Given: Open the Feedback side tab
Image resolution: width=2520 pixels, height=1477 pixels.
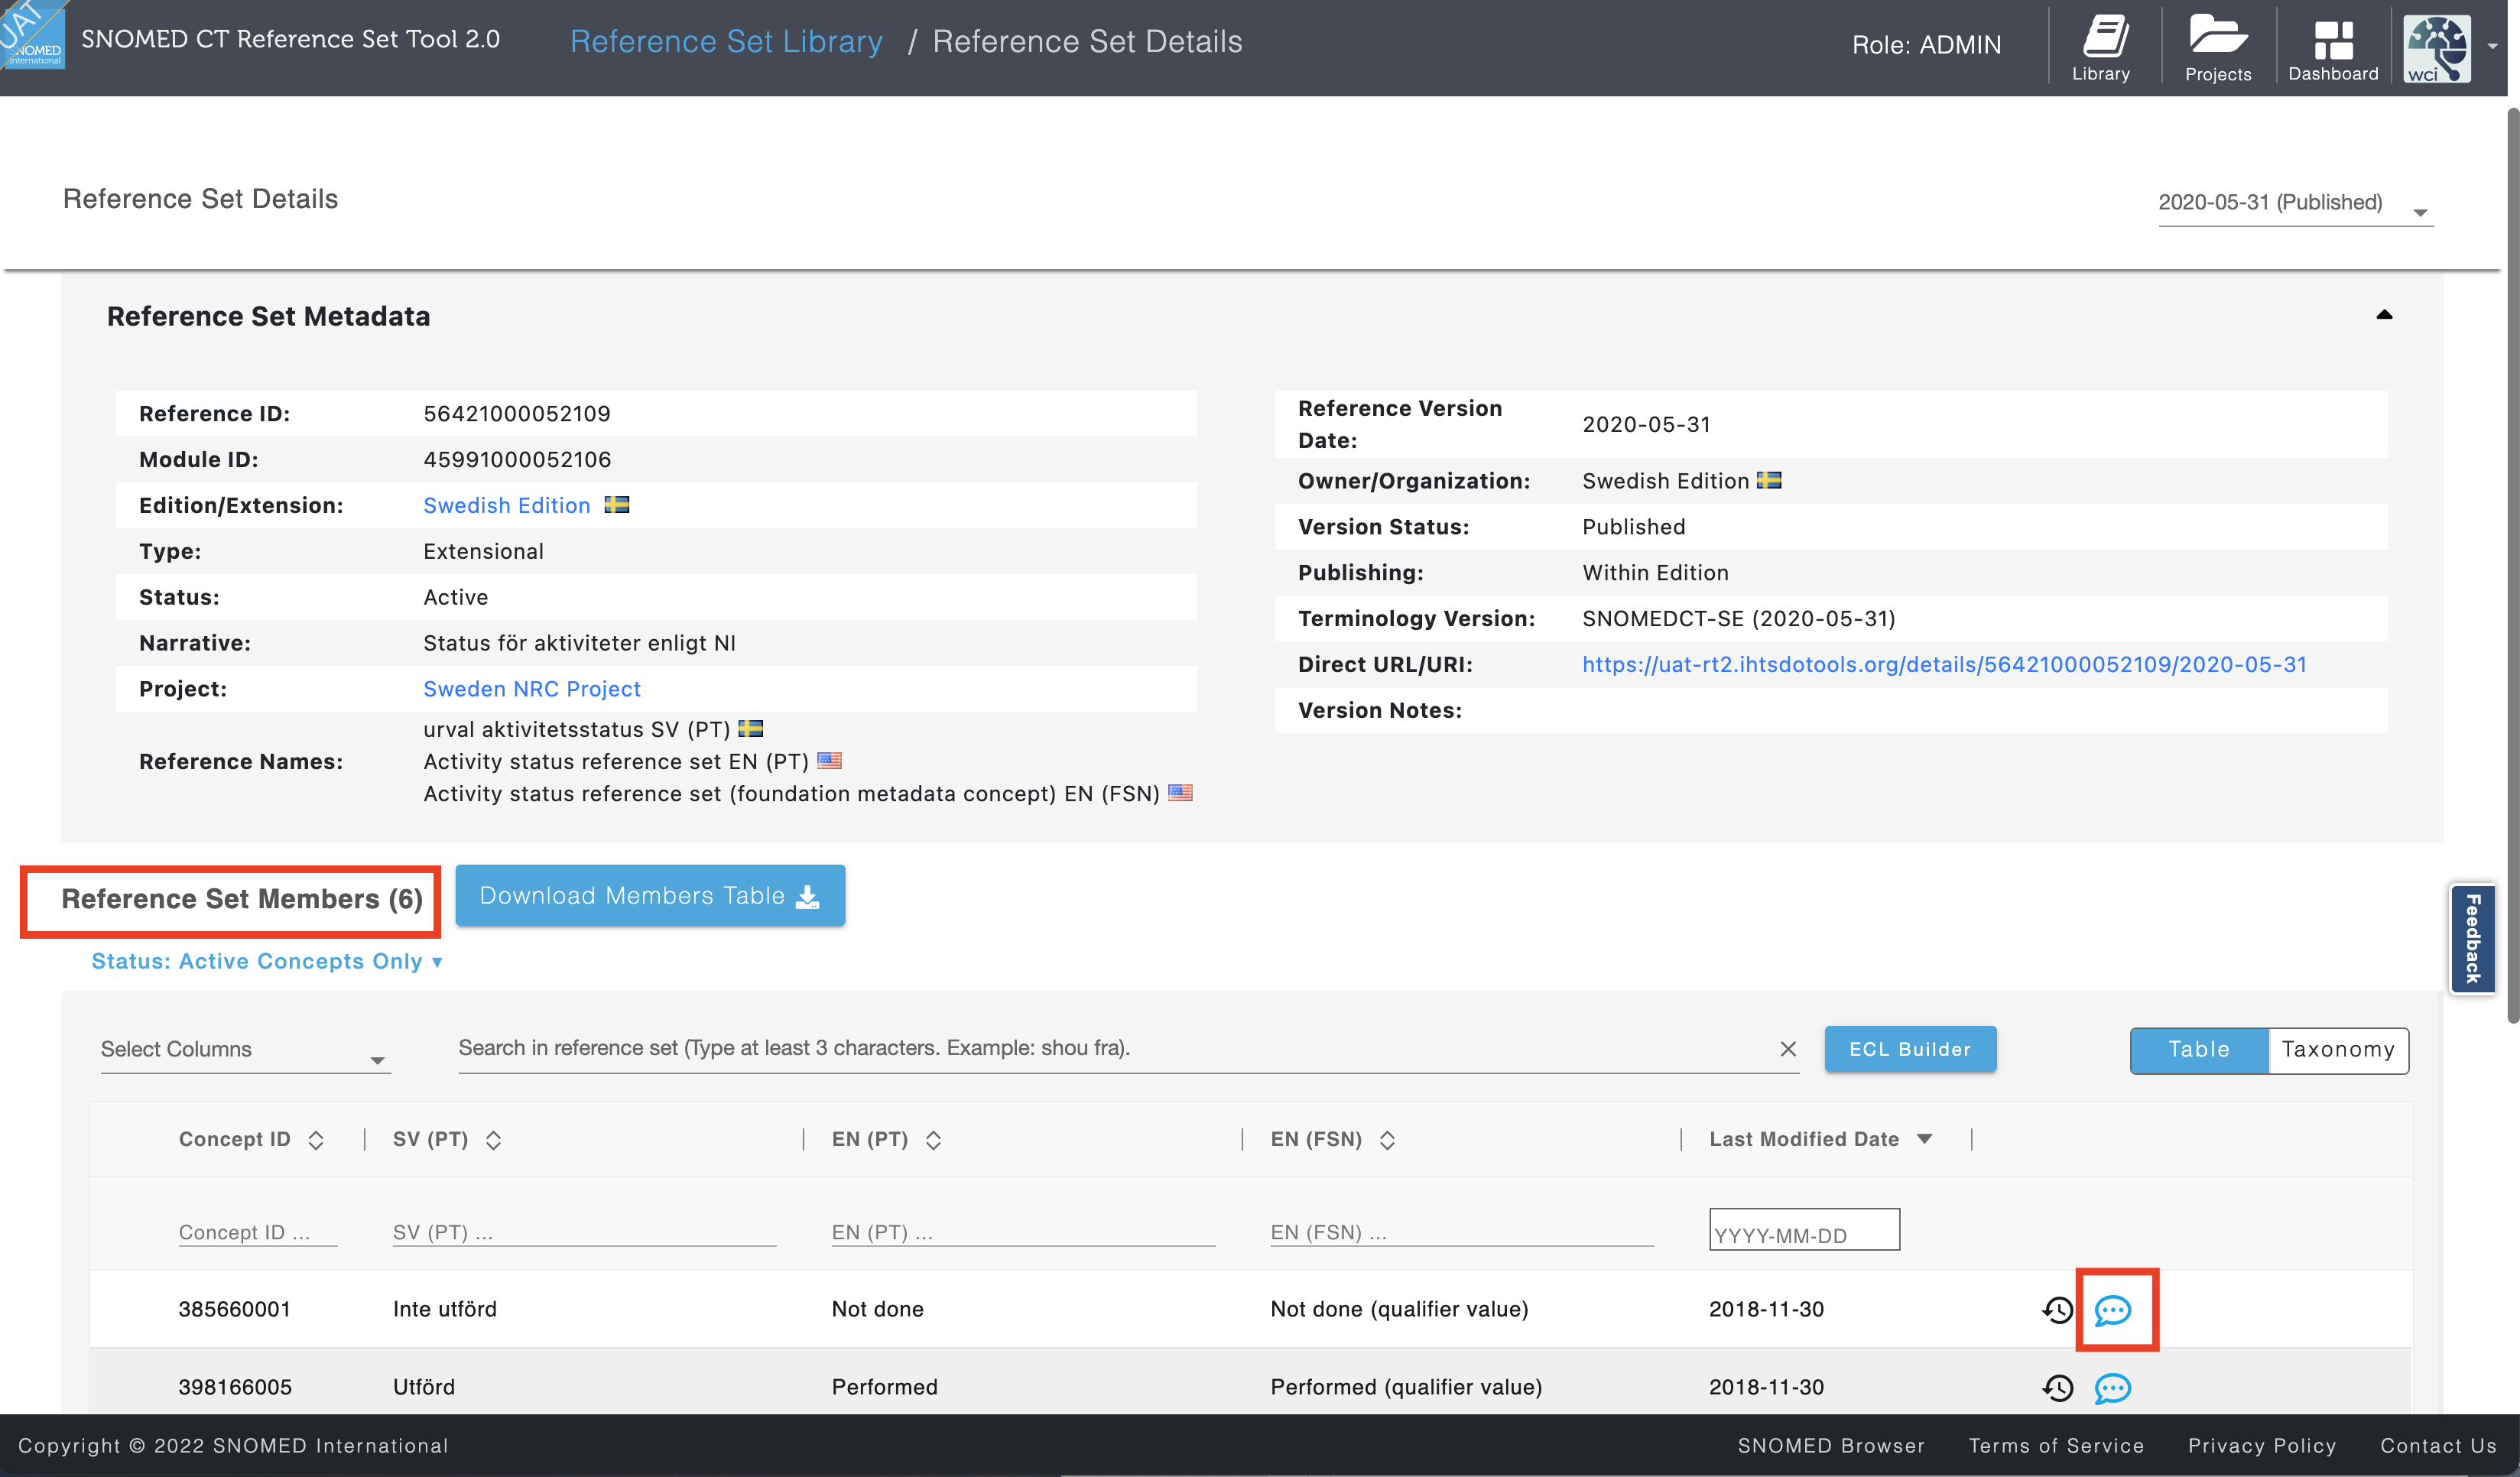Looking at the screenshot, I should [2472, 938].
